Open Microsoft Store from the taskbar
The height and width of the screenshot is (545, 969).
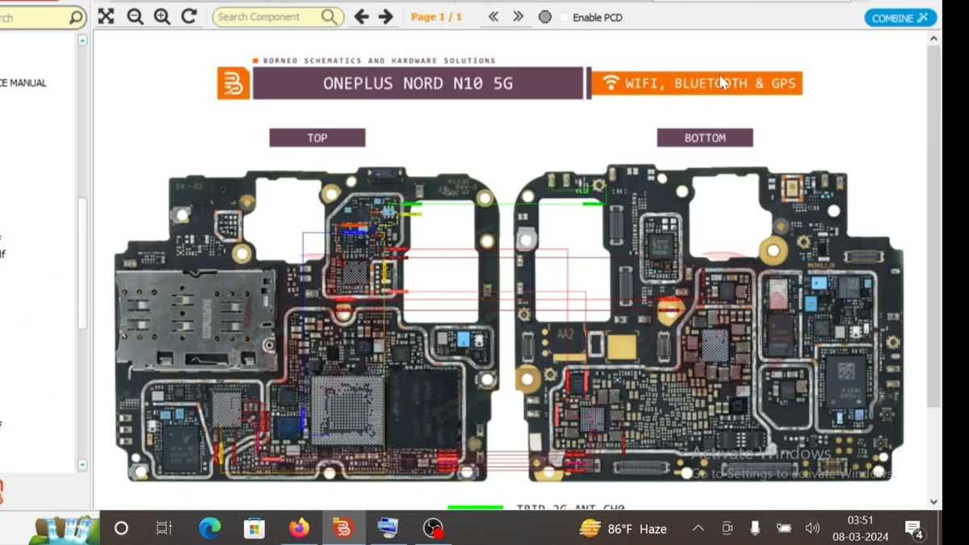(x=254, y=529)
